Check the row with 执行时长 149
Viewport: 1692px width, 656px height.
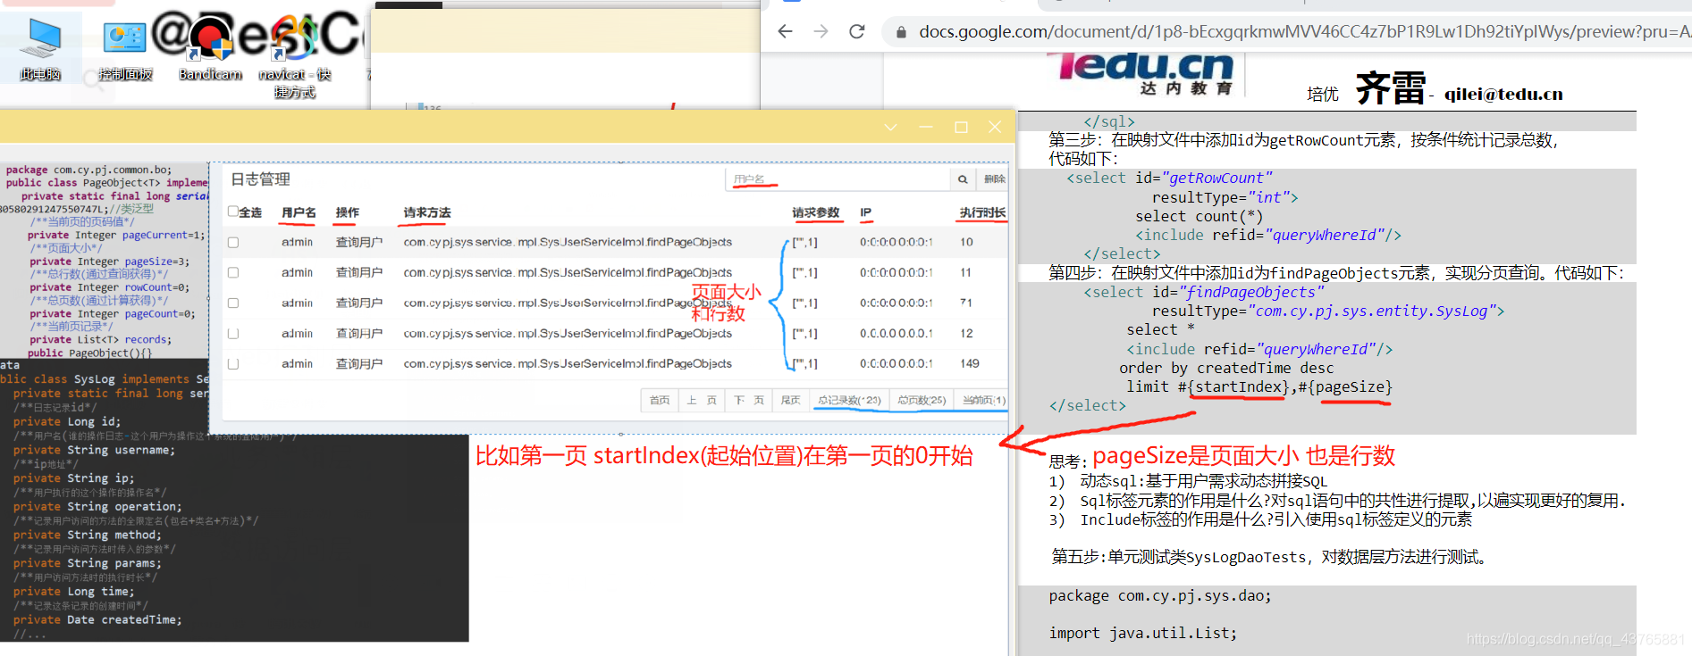pyautogui.click(x=233, y=364)
